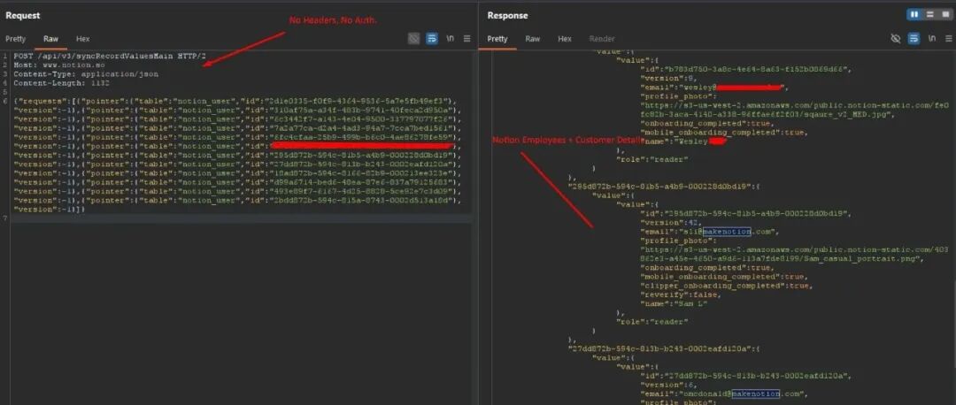Click the Request panel title
Image resolution: width=956 pixels, height=405 pixels.
[22, 15]
